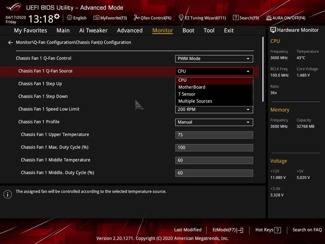Collapse Chassis Fan 1 Q-Fan Source dropdown

coord(214,71)
